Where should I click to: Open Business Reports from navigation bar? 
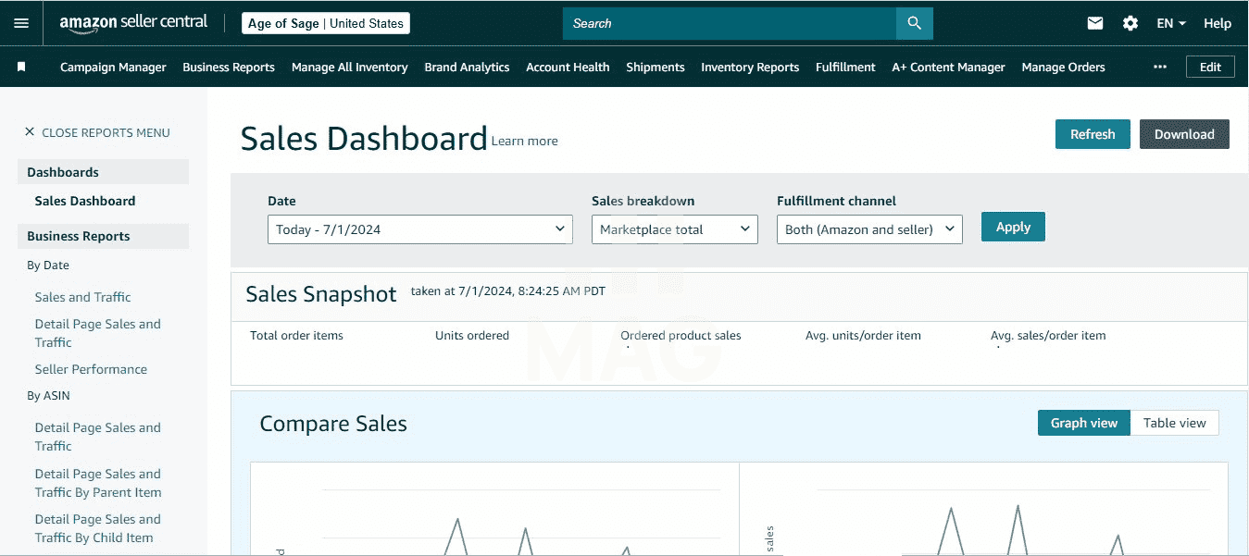[x=229, y=67]
